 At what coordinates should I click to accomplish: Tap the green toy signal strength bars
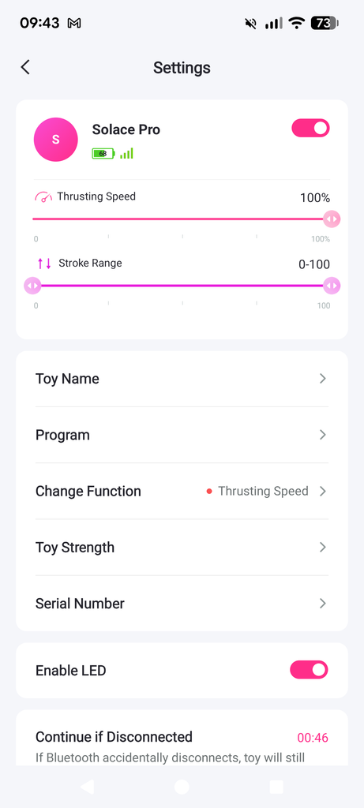click(127, 153)
